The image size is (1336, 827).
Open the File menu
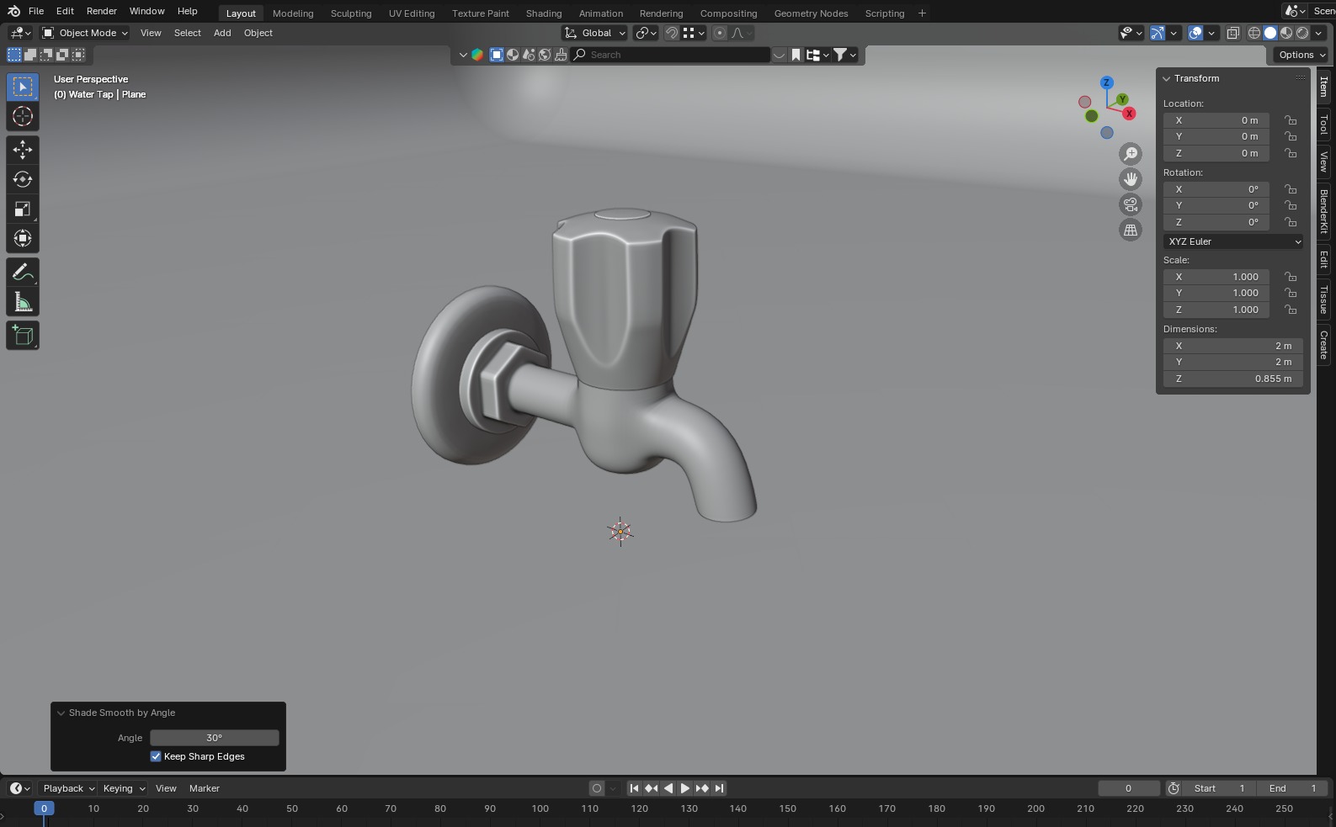[36, 11]
